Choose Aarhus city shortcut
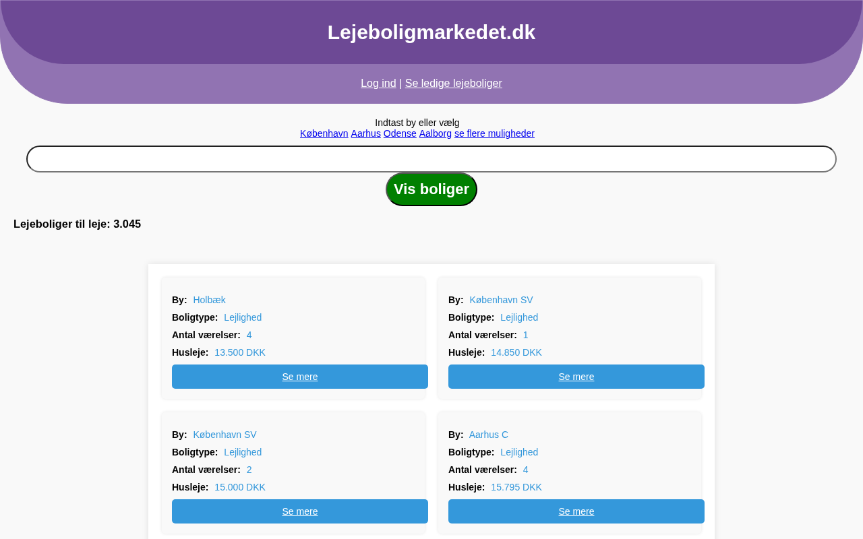Screen dimensions: 863x539 pos(365,133)
